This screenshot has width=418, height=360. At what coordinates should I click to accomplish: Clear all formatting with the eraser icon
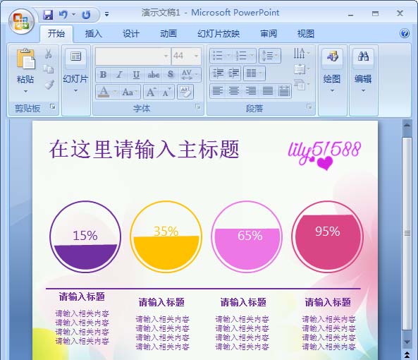point(185,92)
